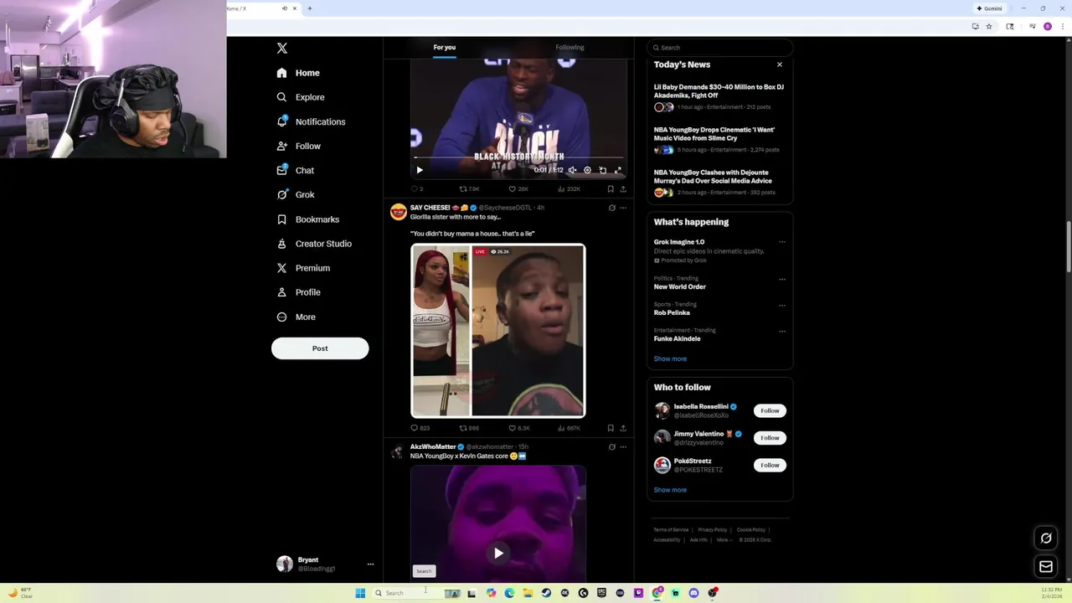Follow Isabella Rossellini
The image size is (1072, 603).
coord(770,411)
